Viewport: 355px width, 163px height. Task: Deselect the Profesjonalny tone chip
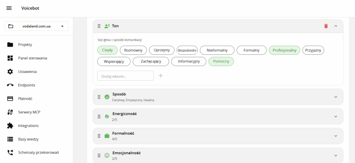tap(284, 50)
